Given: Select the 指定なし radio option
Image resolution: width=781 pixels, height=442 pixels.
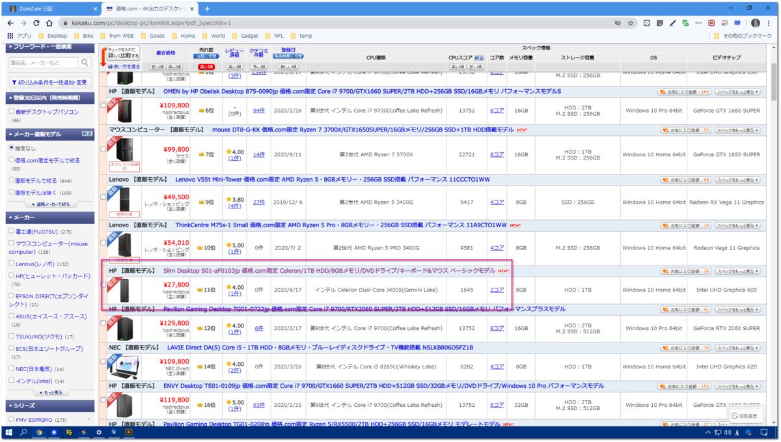Looking at the screenshot, I should pos(12,148).
